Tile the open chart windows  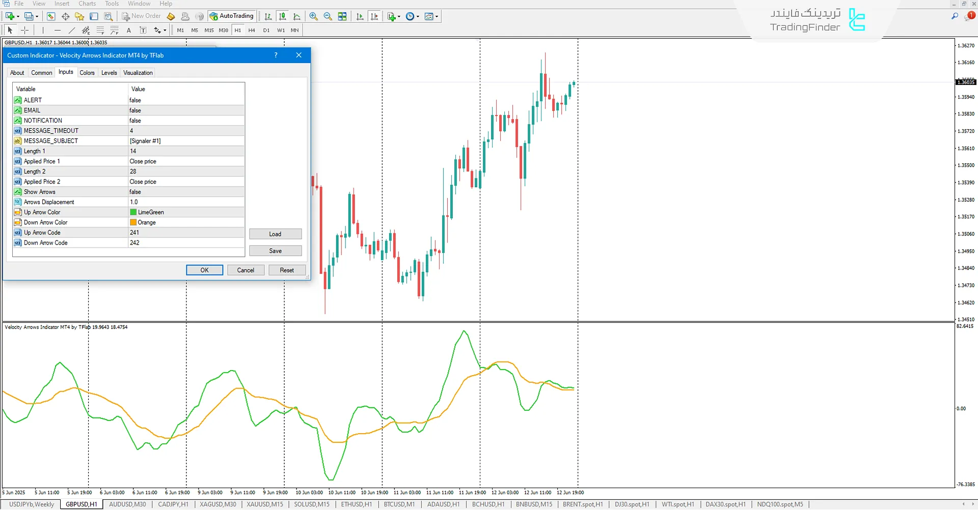(342, 16)
